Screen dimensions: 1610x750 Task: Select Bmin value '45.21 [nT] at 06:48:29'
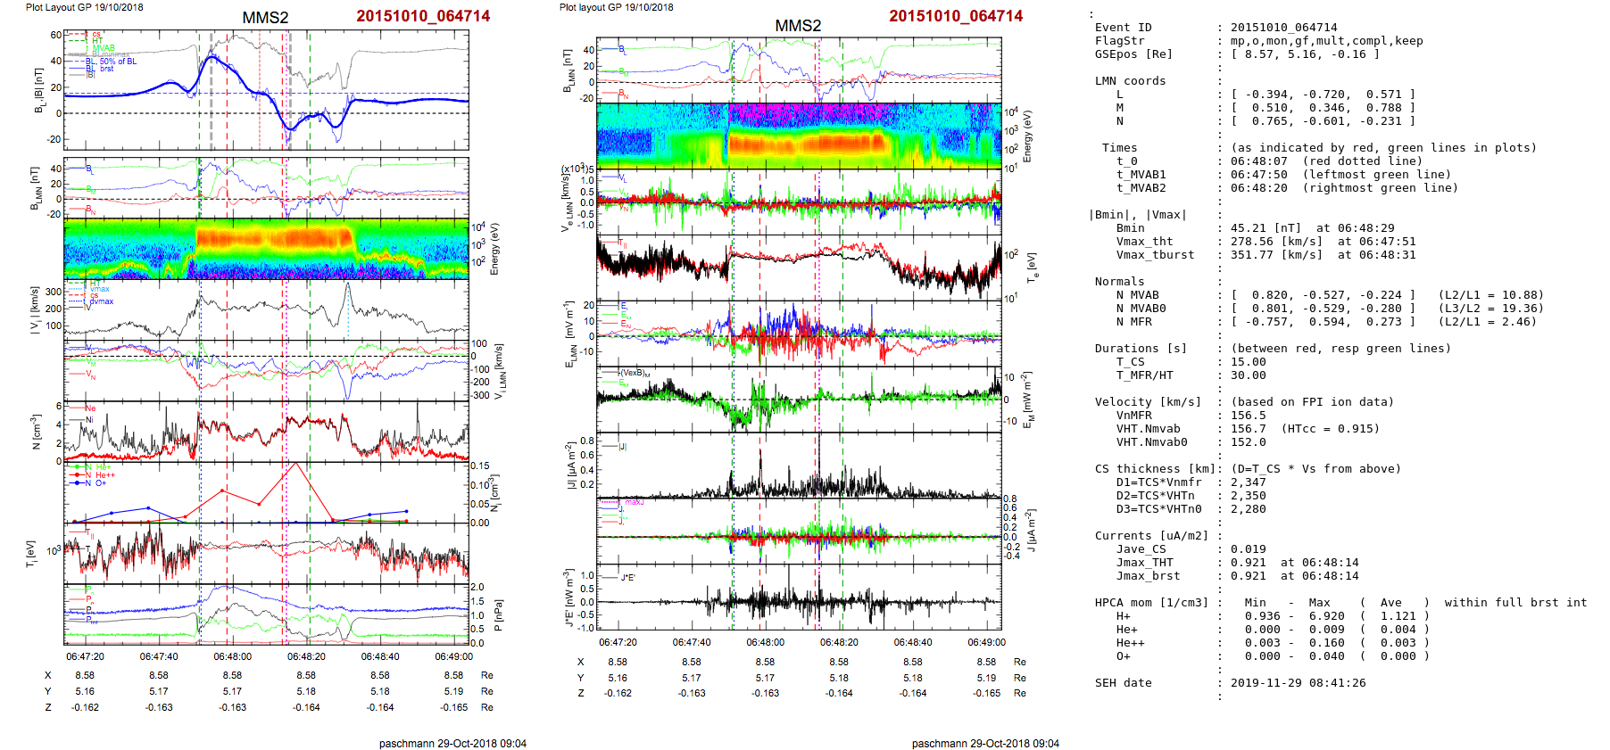[1312, 228]
